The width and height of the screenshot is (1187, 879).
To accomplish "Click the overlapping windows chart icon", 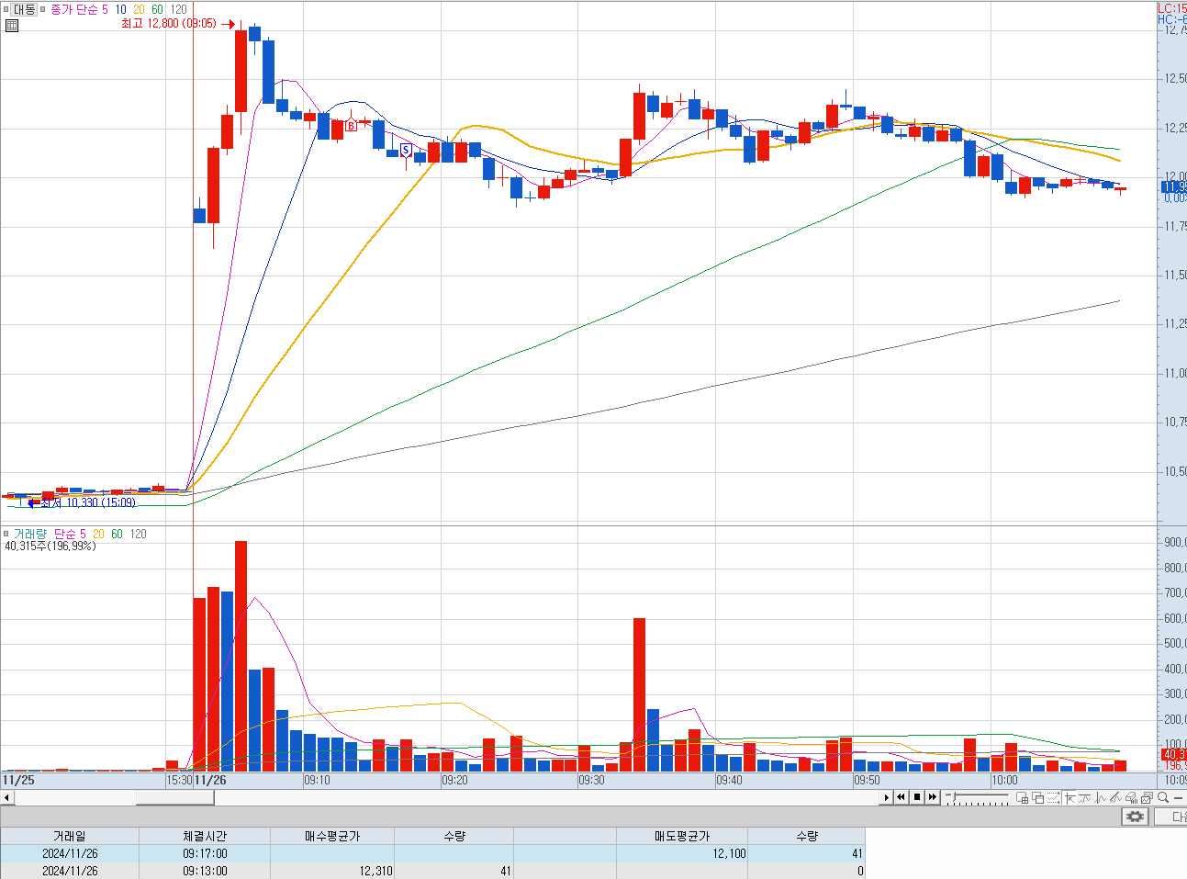I will click(x=1037, y=797).
